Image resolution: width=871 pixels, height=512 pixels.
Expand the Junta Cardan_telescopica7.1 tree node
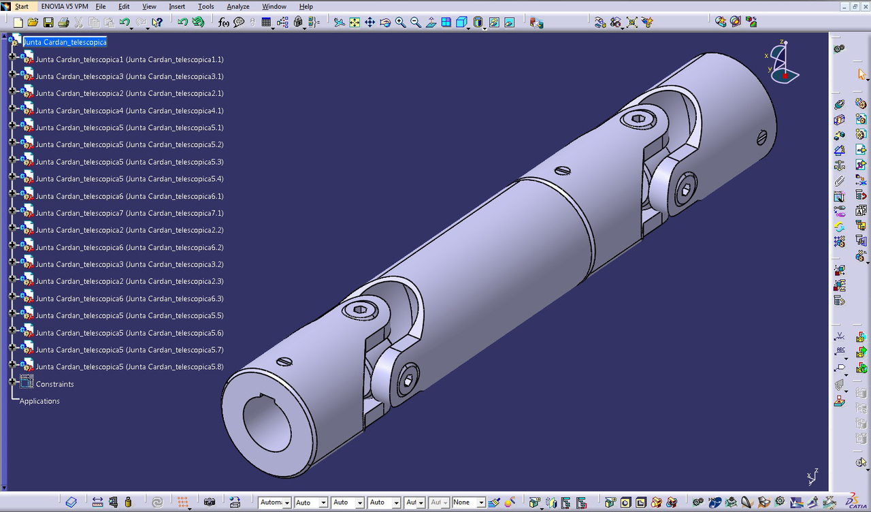pos(12,211)
